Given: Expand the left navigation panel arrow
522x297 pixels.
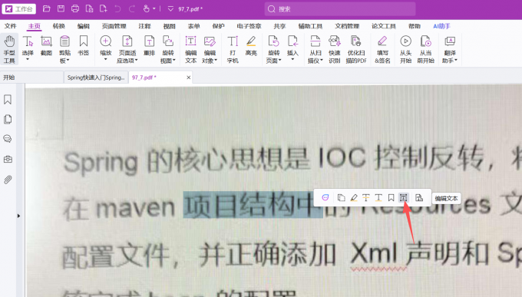Looking at the screenshot, I should point(18,216).
